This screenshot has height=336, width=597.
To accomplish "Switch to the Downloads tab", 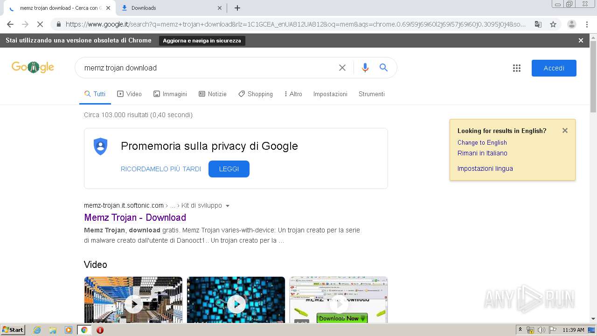I will (x=172, y=8).
